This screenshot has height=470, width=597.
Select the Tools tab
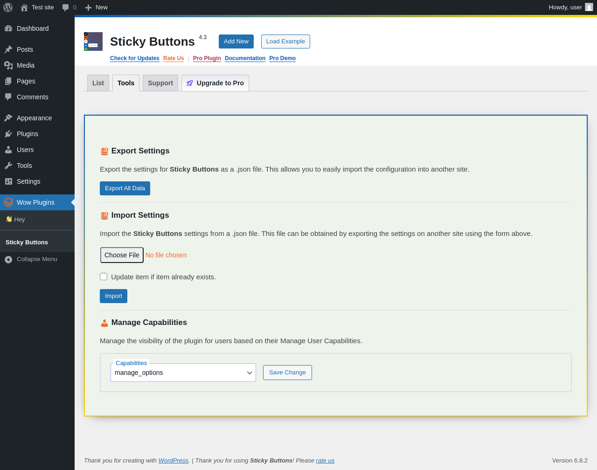point(126,83)
